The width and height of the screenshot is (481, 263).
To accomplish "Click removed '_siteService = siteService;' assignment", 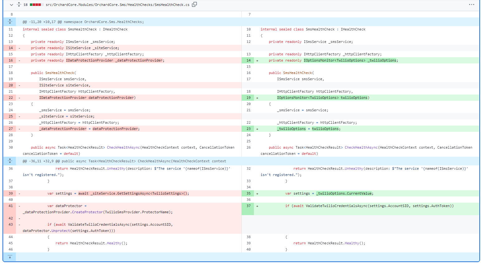I will pyautogui.click(x=67, y=116).
